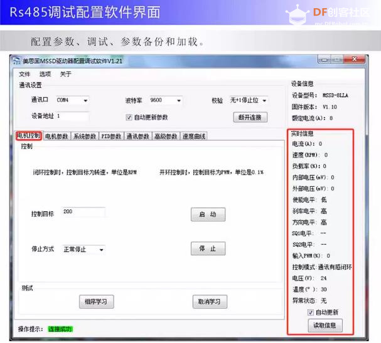Click the 读取信息 button
This screenshot has height=343, width=381.
point(325,325)
